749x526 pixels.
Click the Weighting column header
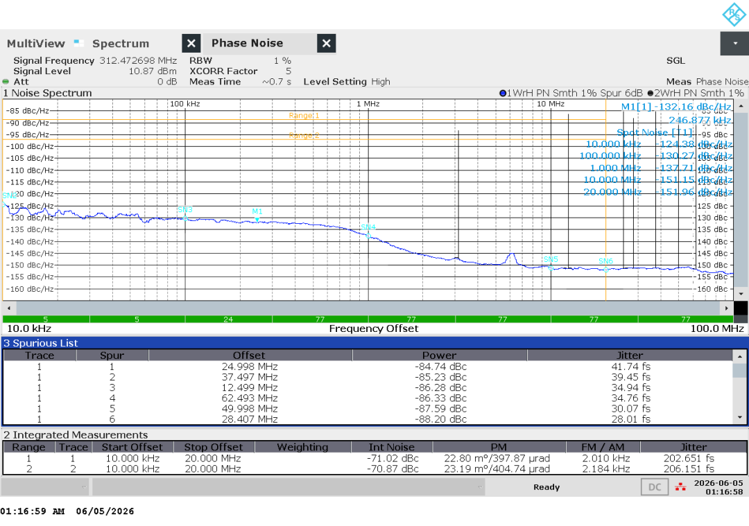pyautogui.click(x=302, y=447)
